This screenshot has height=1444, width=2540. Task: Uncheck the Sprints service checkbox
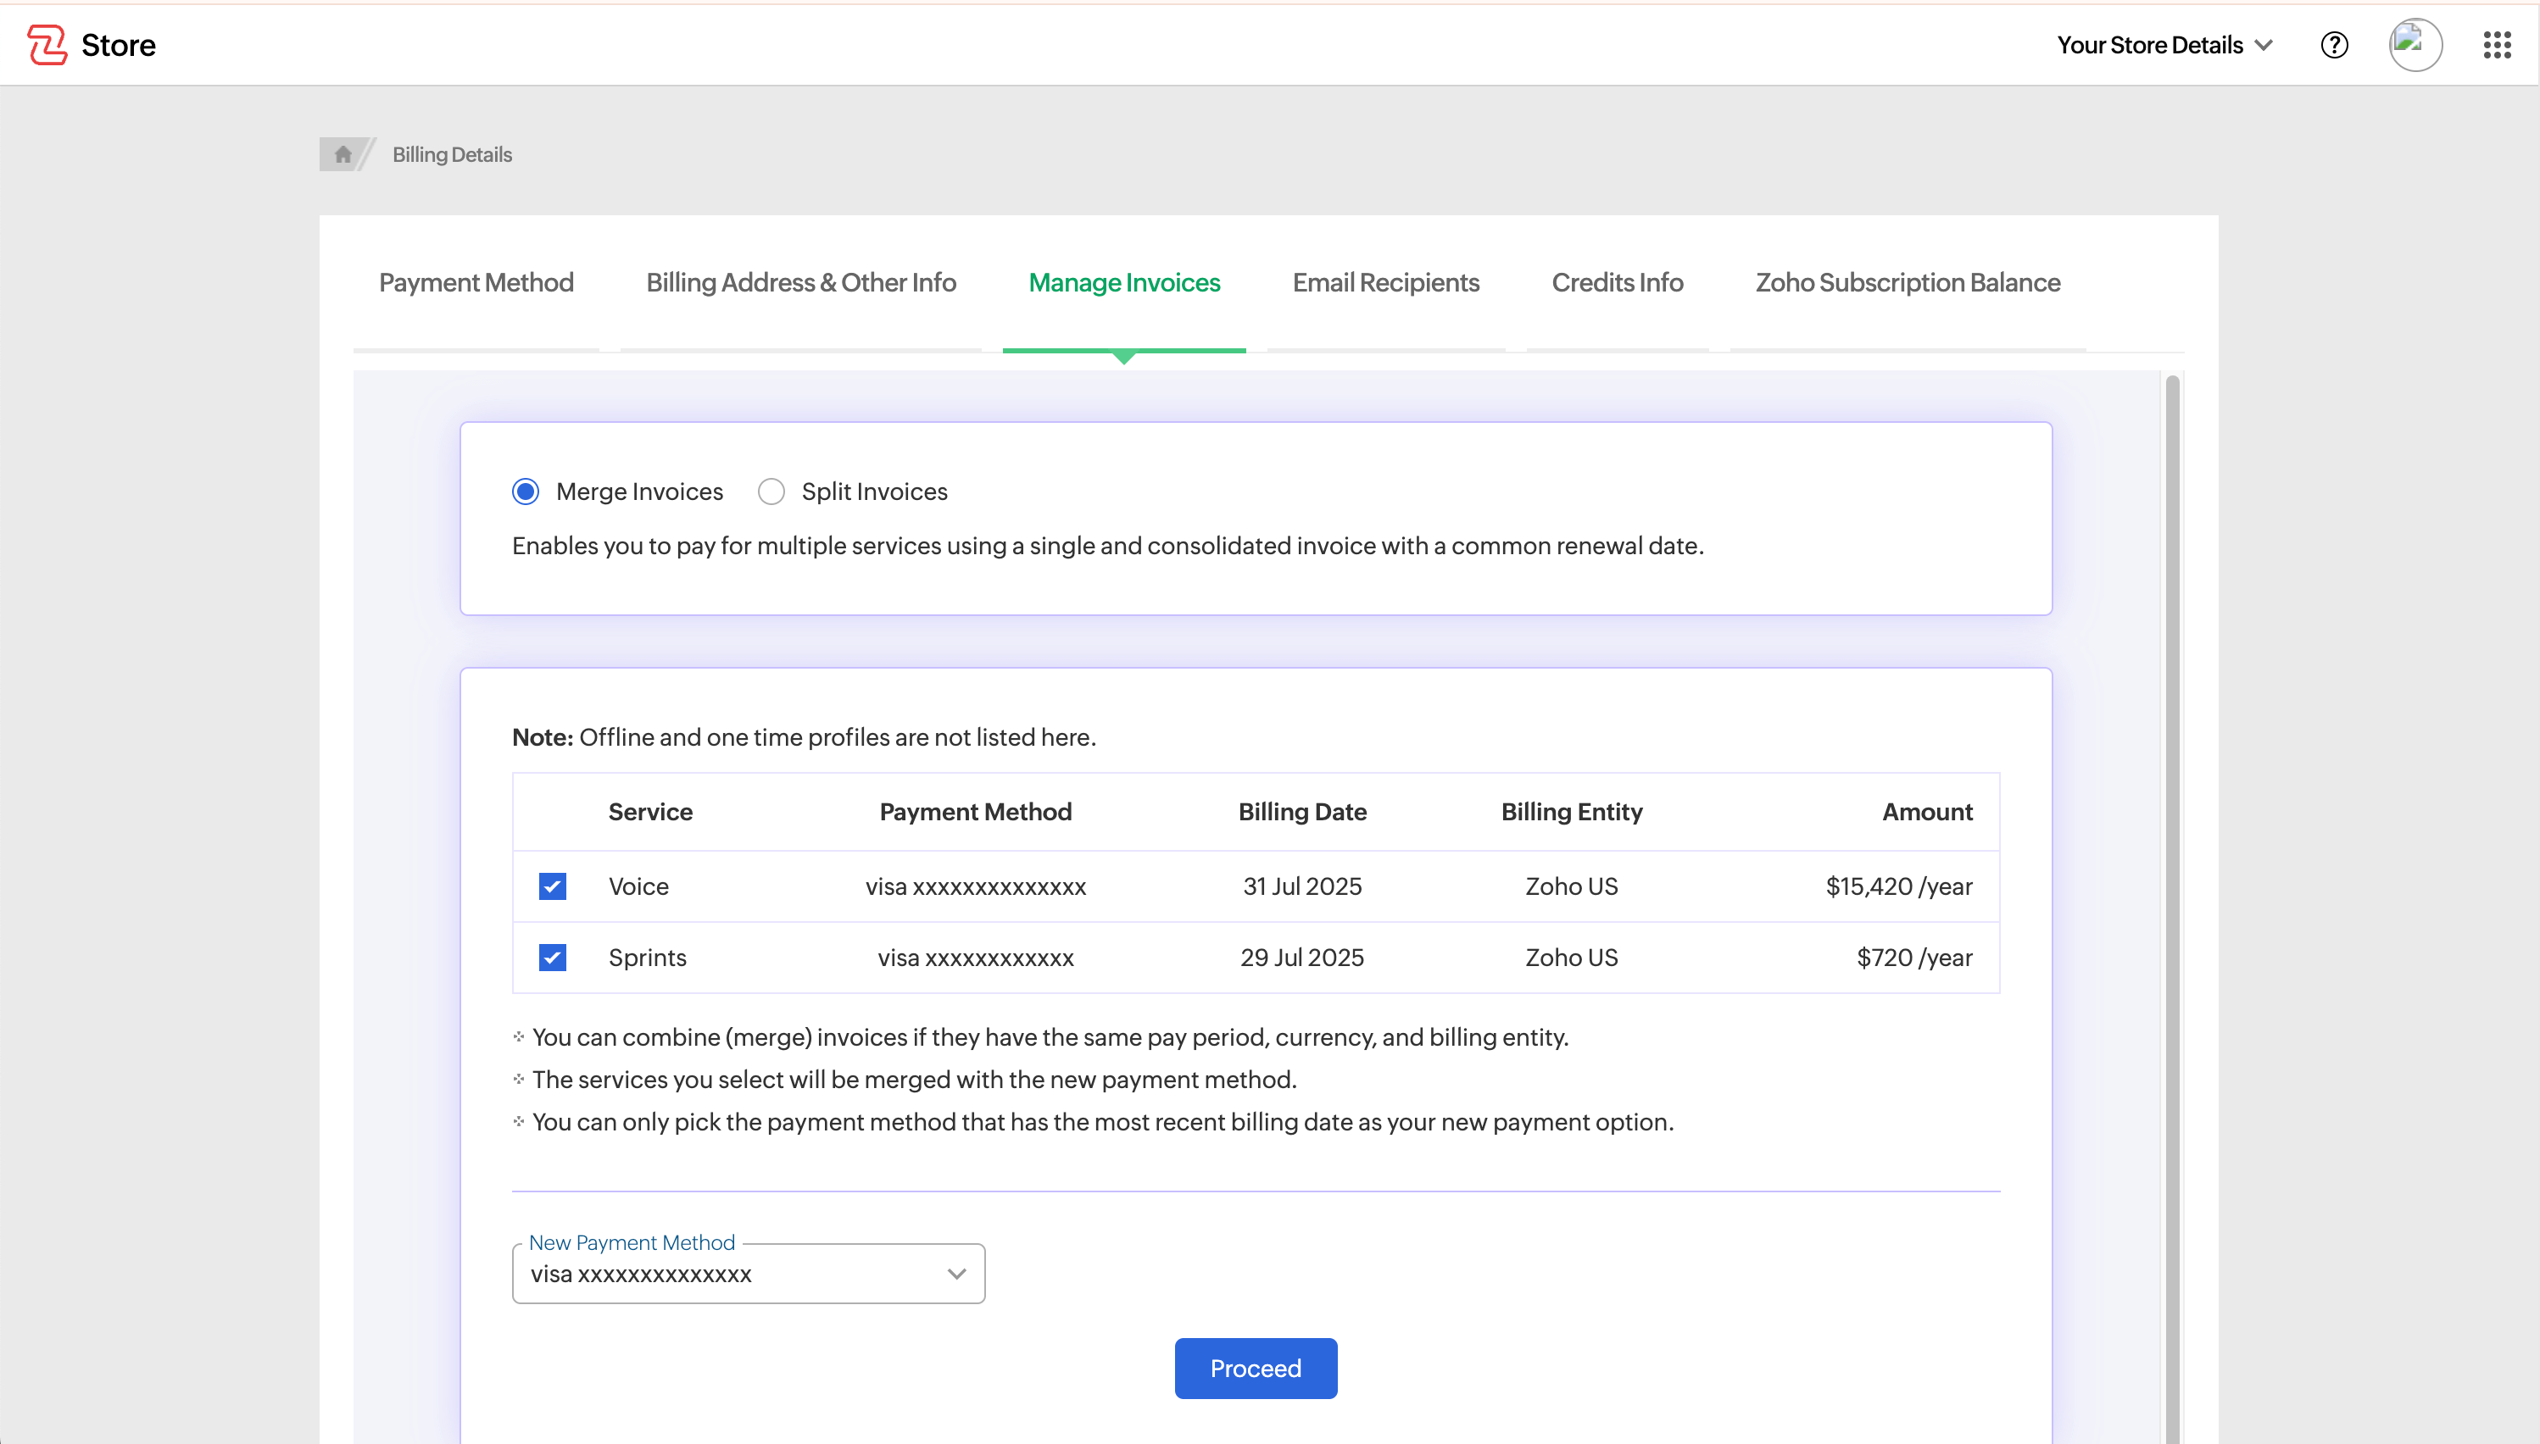(x=553, y=957)
